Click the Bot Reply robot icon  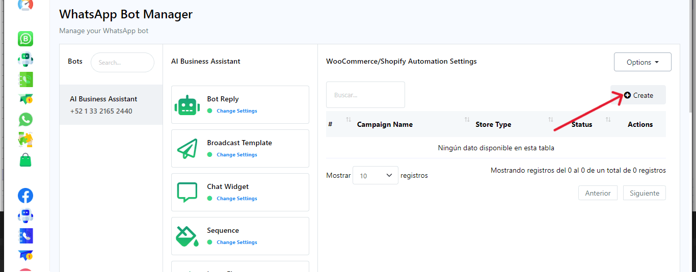(x=187, y=105)
